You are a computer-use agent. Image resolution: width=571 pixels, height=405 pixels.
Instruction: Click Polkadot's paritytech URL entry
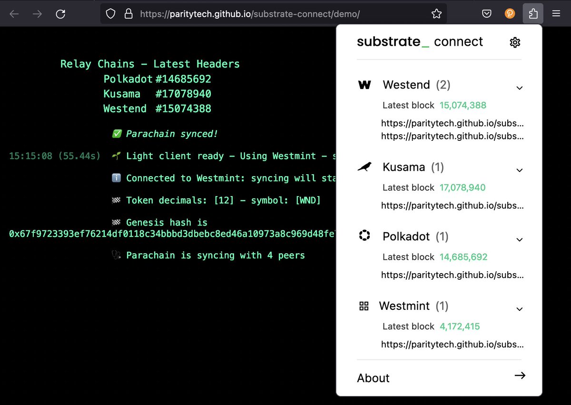point(453,275)
